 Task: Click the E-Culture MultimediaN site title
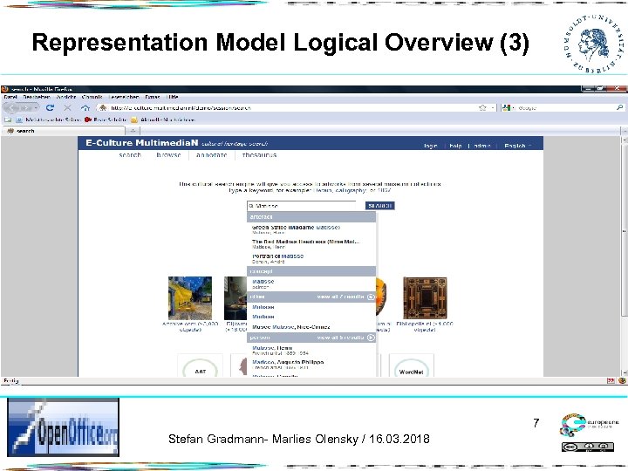pos(142,143)
